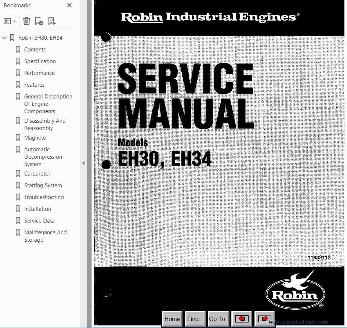Go to the Troubleshooting bookmark

pyautogui.click(x=44, y=197)
